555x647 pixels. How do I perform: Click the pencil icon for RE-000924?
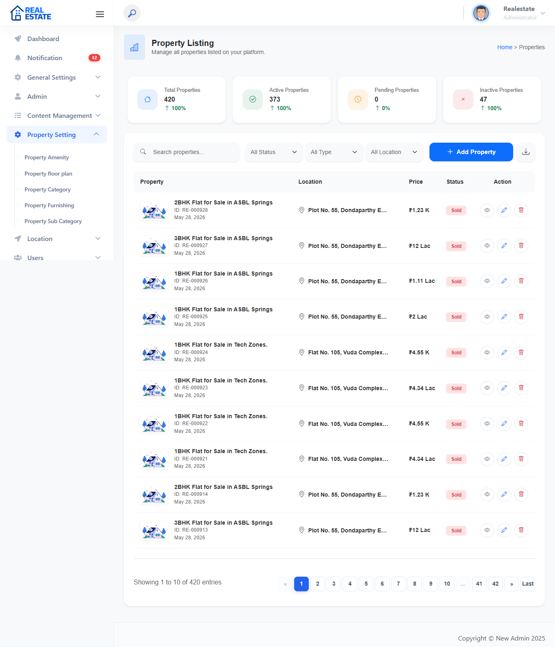click(504, 352)
